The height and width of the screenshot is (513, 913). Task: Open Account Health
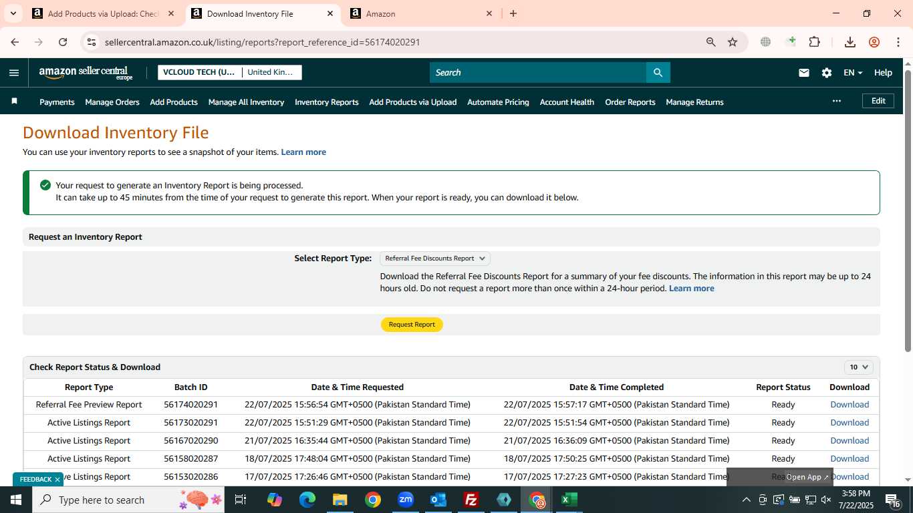point(567,102)
